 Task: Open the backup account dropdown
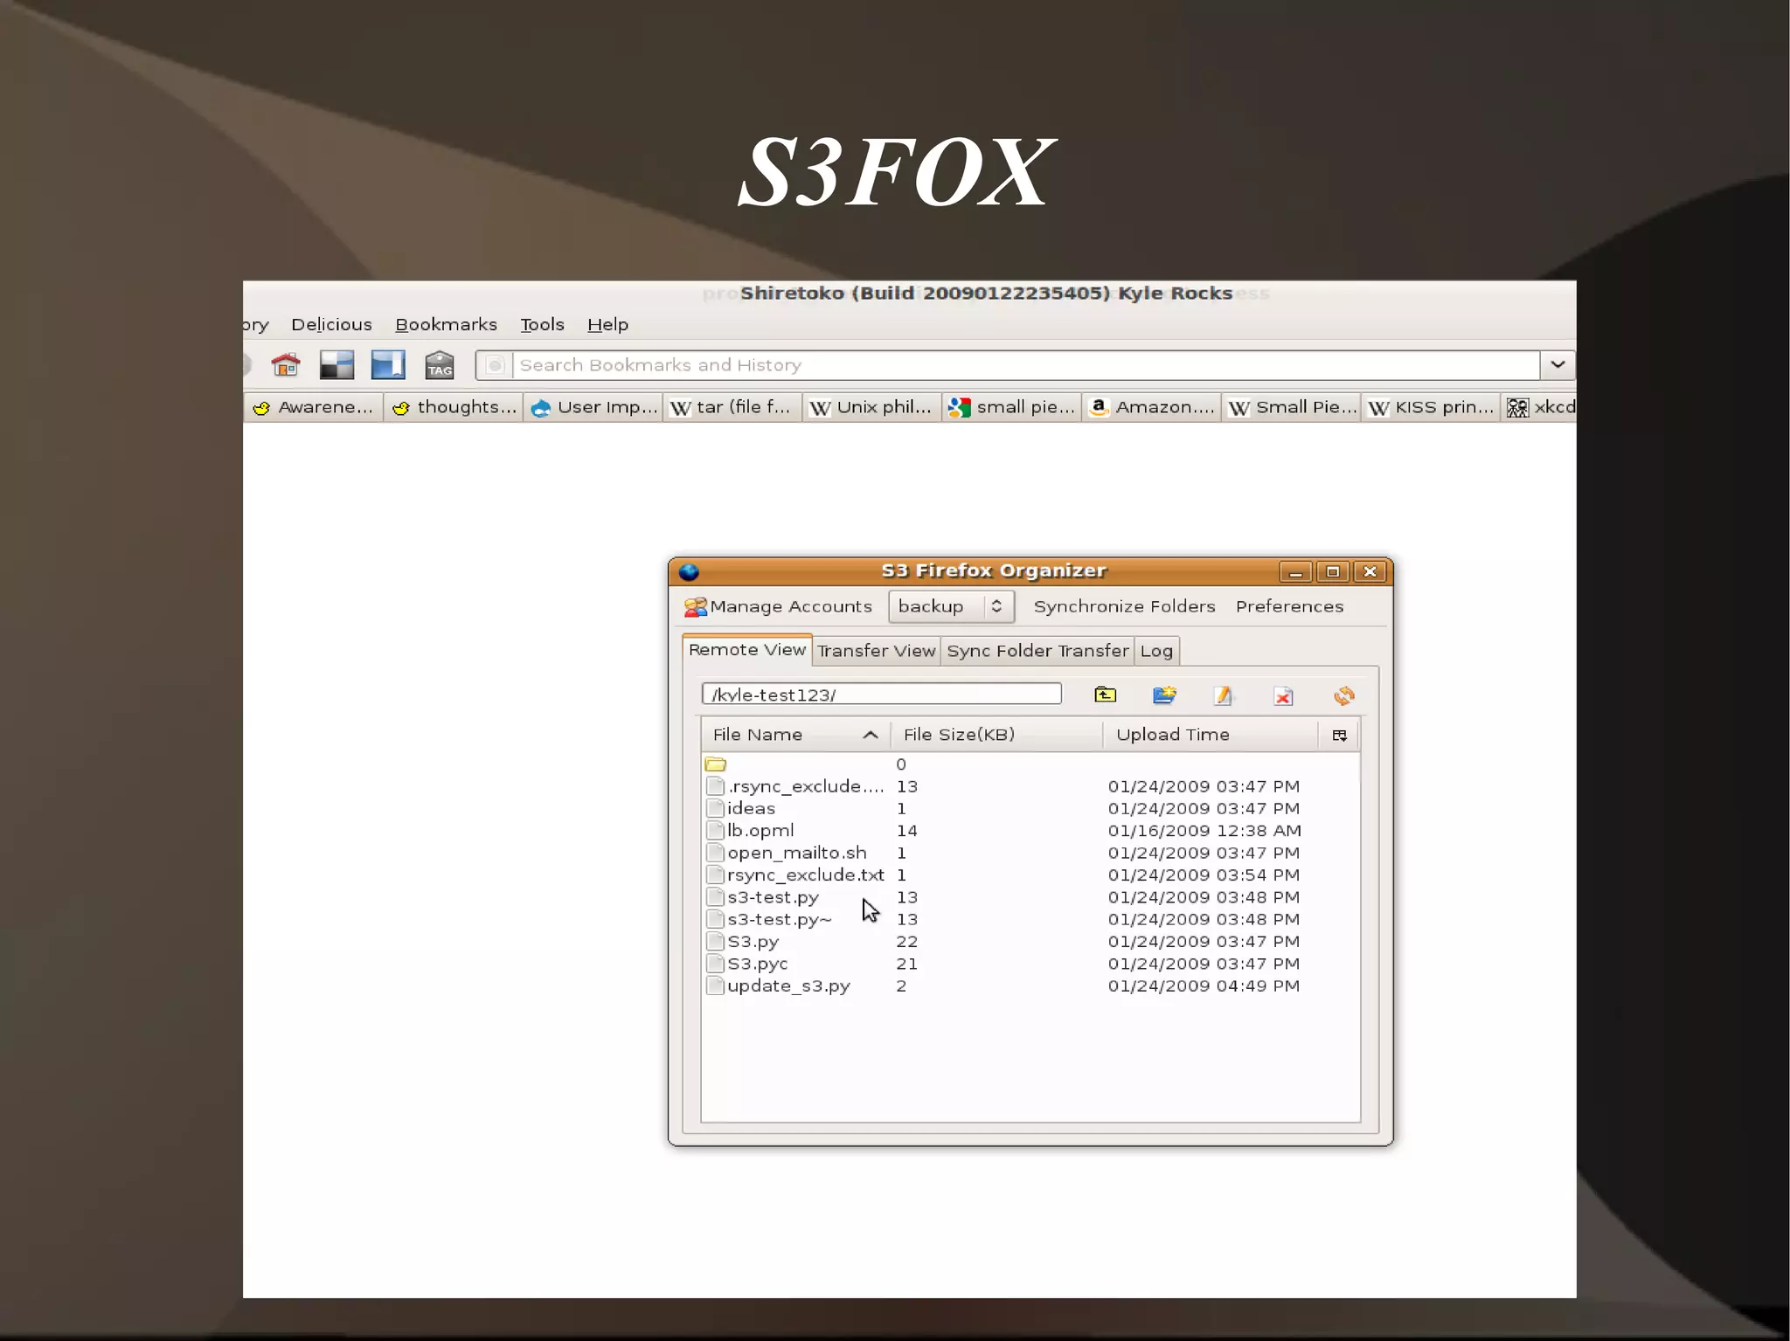[x=950, y=606]
